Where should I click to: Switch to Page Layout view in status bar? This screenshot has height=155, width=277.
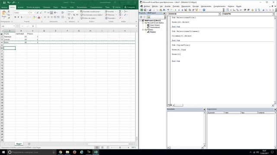[102, 147]
